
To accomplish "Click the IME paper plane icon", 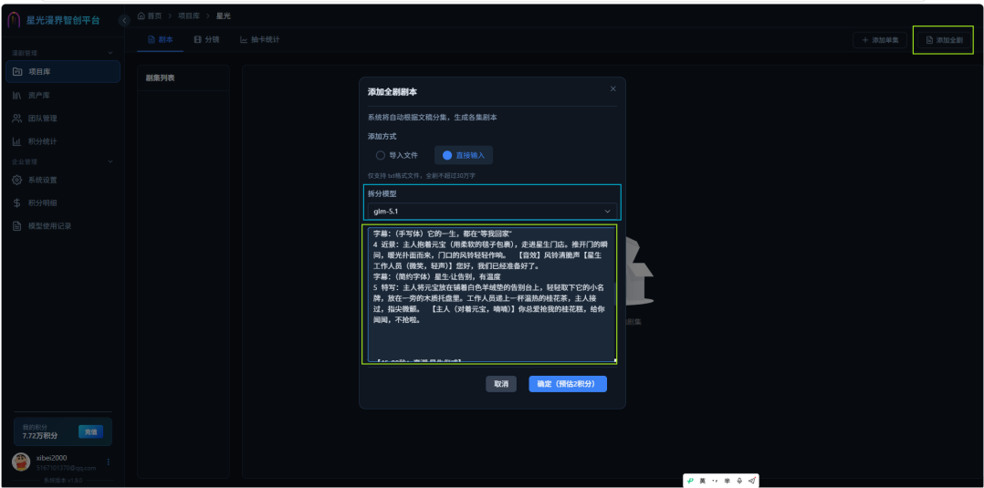I will (x=752, y=481).
